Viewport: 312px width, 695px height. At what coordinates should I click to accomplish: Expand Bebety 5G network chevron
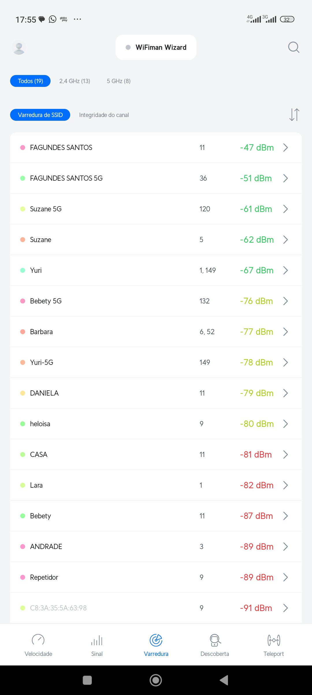click(285, 301)
